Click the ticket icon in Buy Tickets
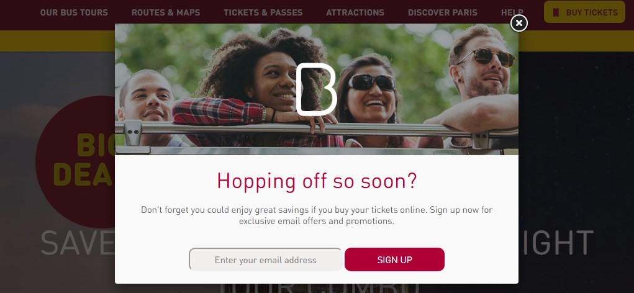The height and width of the screenshot is (293, 634). click(556, 12)
